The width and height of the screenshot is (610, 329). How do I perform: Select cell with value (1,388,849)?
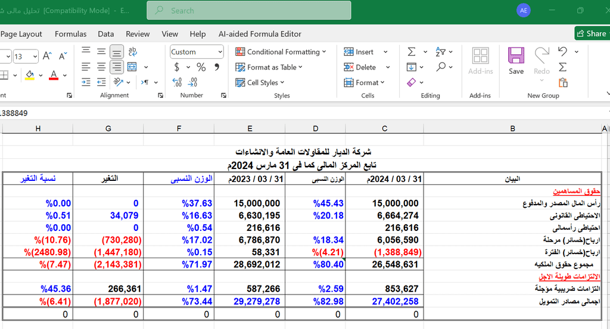point(384,252)
